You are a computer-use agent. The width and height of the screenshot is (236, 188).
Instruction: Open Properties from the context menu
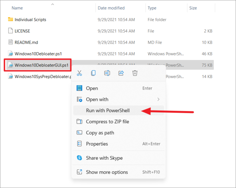(x=118, y=144)
